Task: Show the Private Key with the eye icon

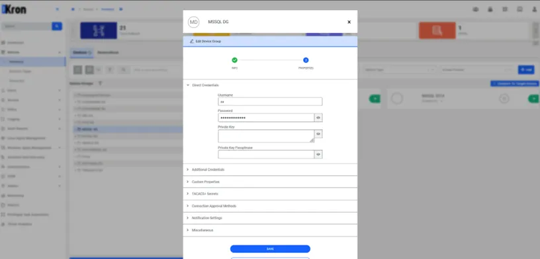Action: [x=318, y=134]
